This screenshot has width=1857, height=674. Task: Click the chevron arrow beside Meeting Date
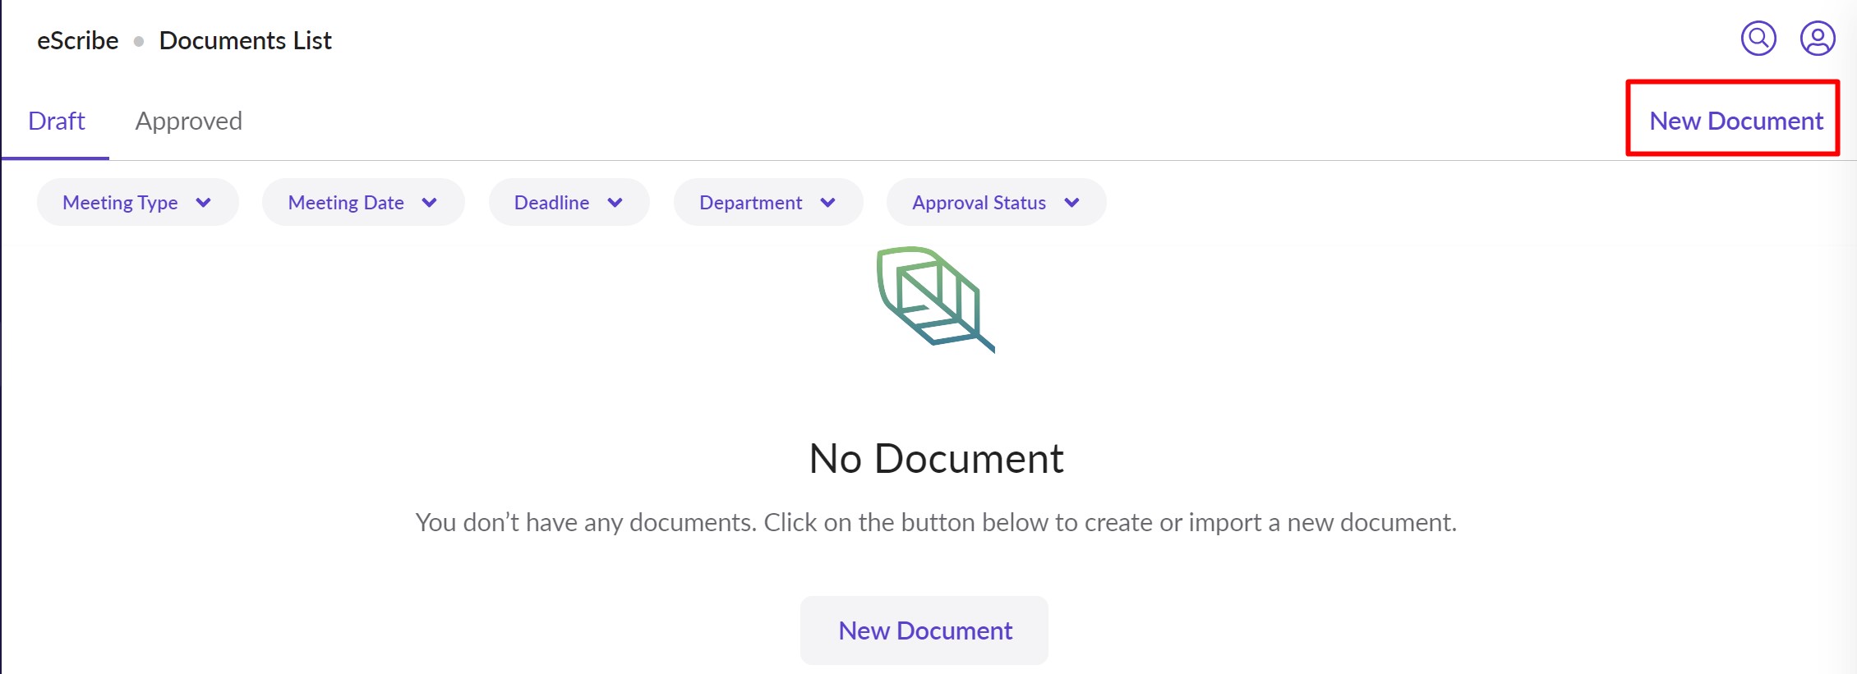click(430, 203)
